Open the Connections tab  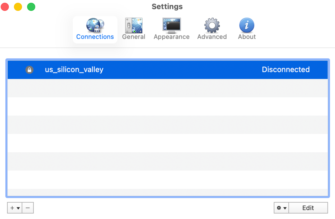click(x=95, y=30)
